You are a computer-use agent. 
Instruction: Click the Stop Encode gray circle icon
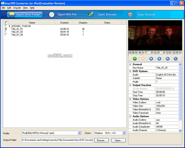pos(130,15)
